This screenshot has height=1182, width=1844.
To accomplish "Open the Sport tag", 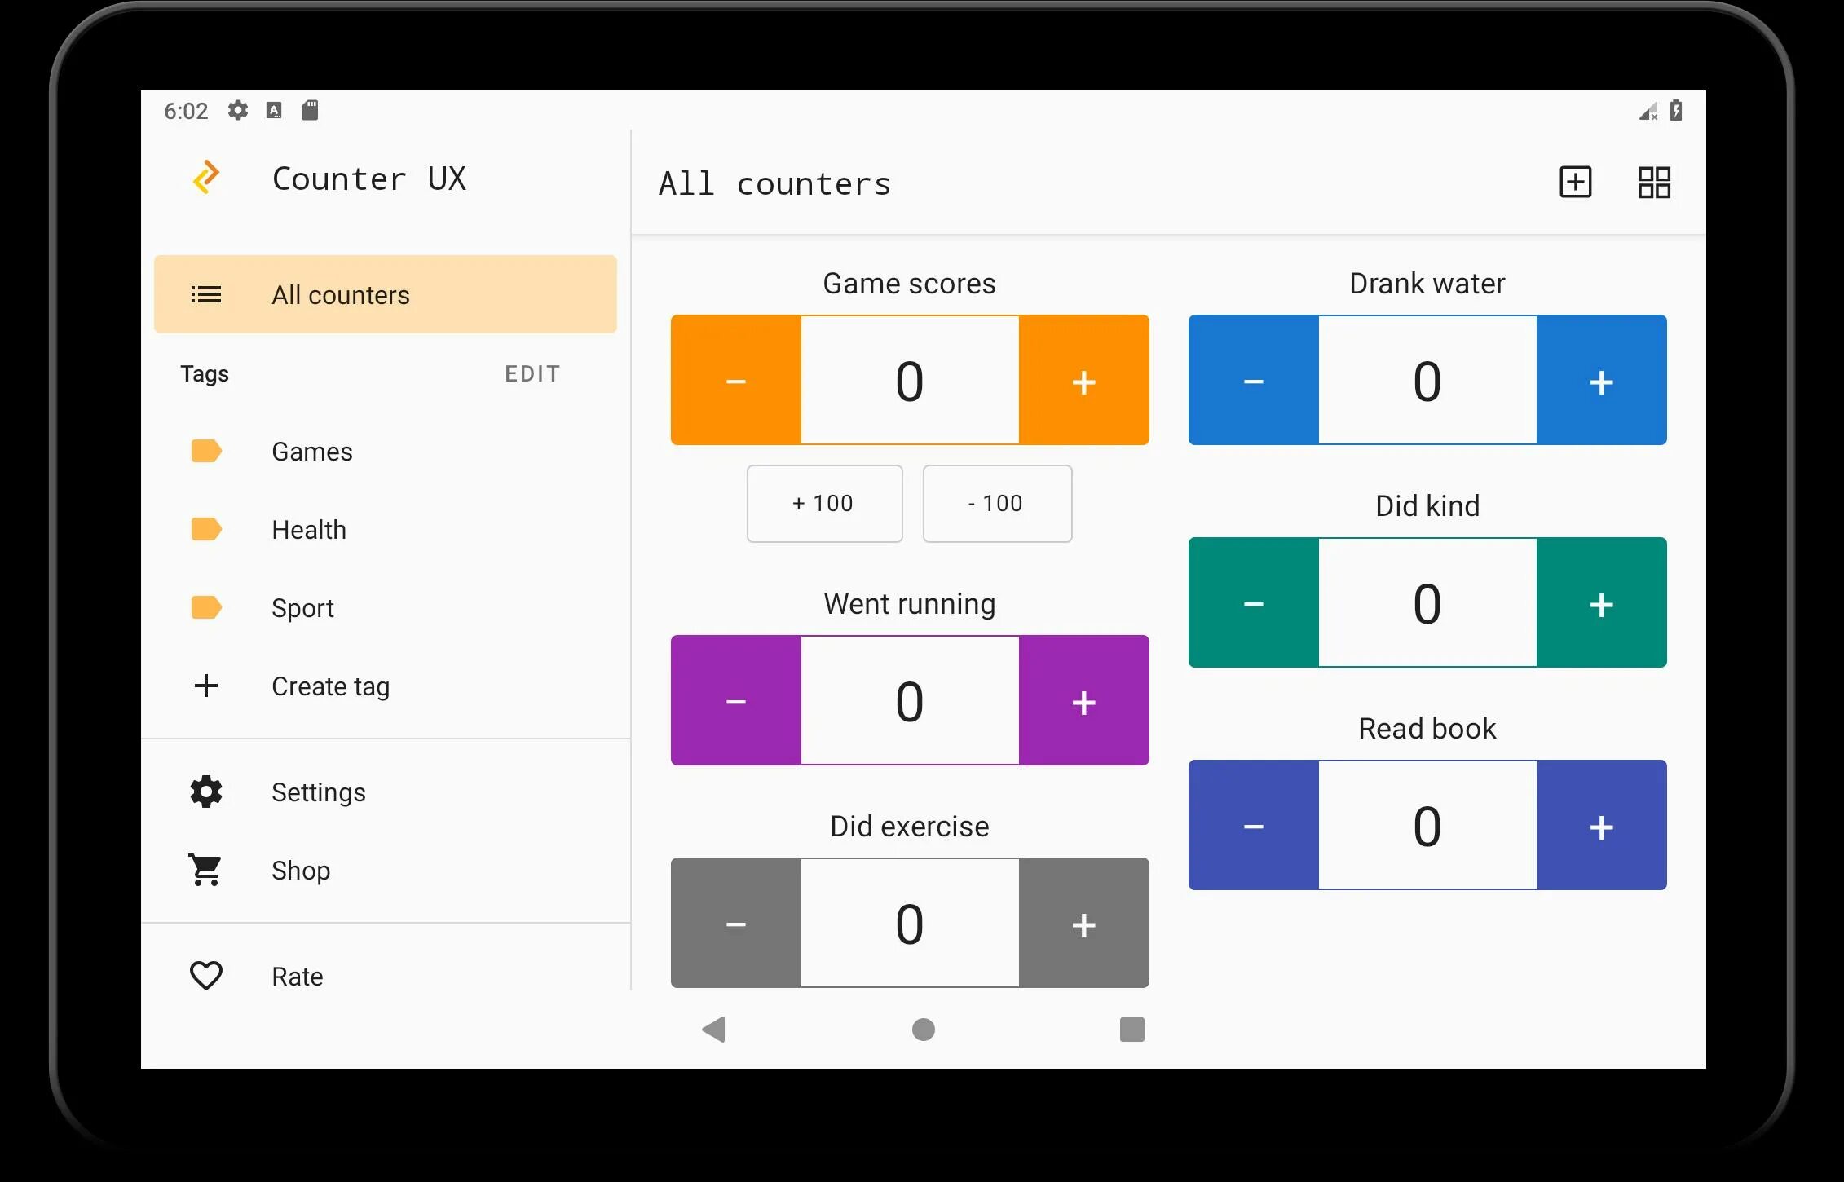I will tap(302, 607).
